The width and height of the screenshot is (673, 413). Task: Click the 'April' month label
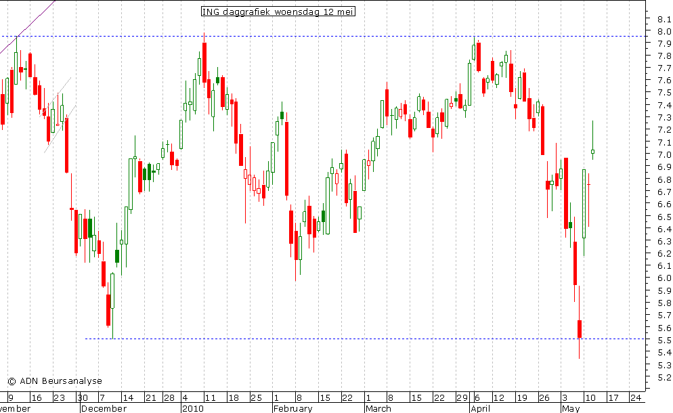[480, 408]
